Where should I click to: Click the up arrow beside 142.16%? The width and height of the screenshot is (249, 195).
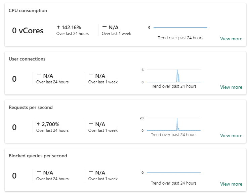tap(58, 28)
